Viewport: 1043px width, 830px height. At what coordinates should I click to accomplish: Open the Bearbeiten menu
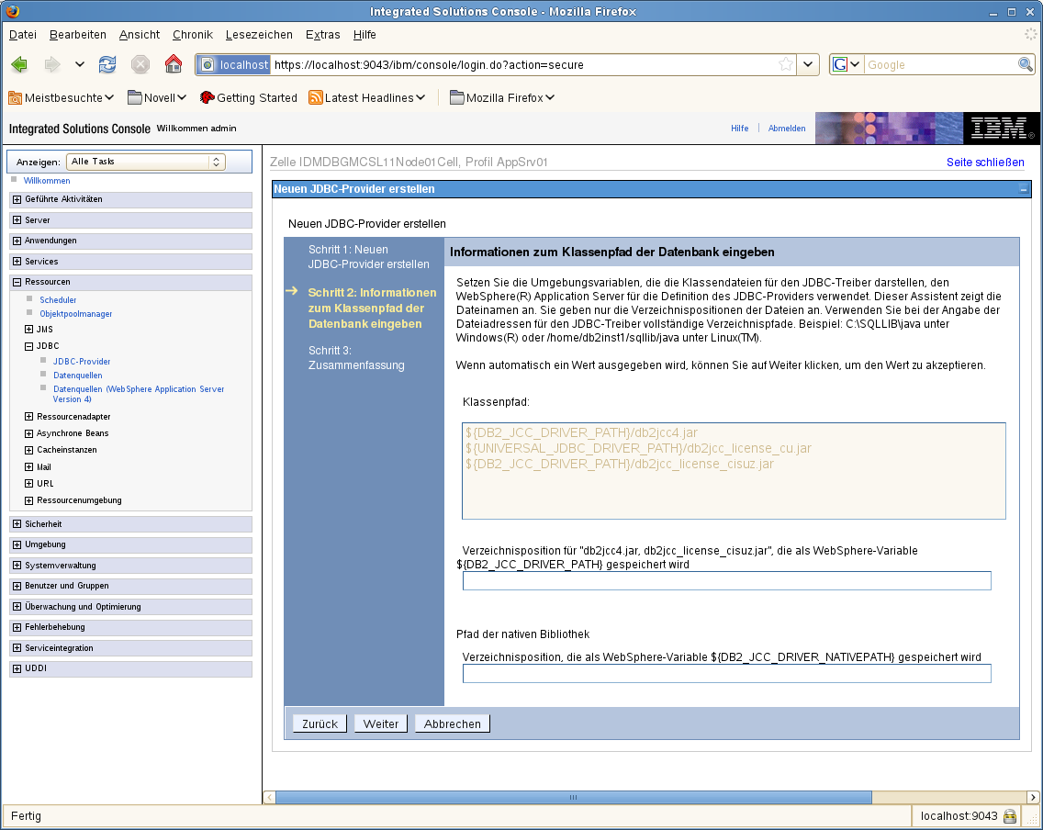(78, 35)
